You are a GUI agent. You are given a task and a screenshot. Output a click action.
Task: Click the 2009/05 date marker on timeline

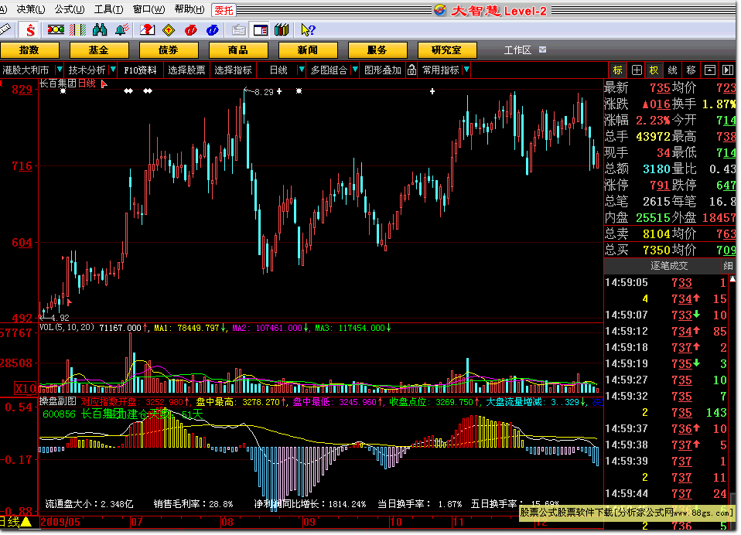click(60, 523)
